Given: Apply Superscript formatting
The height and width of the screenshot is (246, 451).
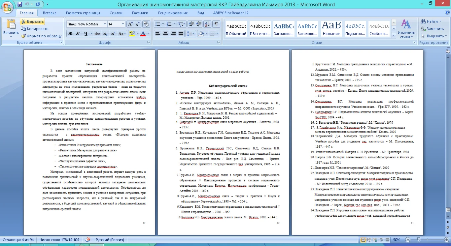Looking at the screenshot, I should (113, 34).
